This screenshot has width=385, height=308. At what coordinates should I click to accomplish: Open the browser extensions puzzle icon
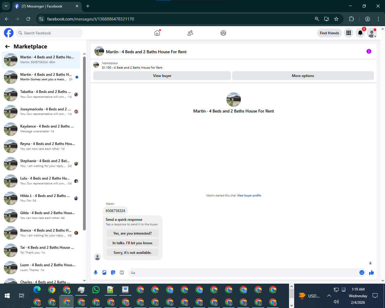point(351,19)
